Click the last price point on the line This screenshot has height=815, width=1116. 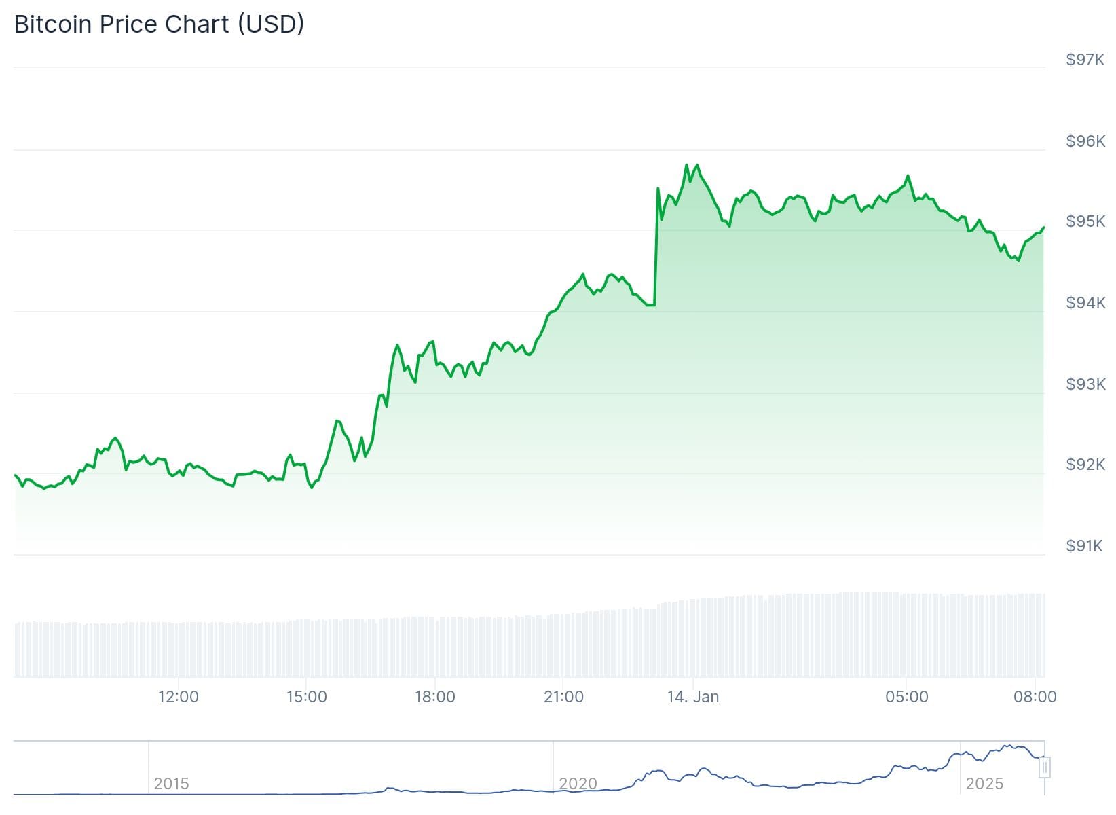[1043, 228]
